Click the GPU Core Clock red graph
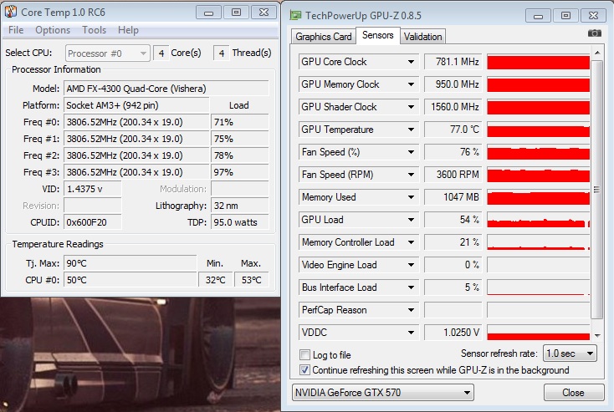The image size is (614, 412). point(539,62)
